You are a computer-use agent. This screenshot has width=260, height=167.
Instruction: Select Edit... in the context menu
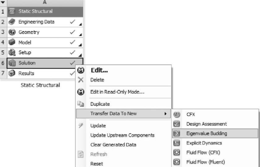(x=99, y=70)
